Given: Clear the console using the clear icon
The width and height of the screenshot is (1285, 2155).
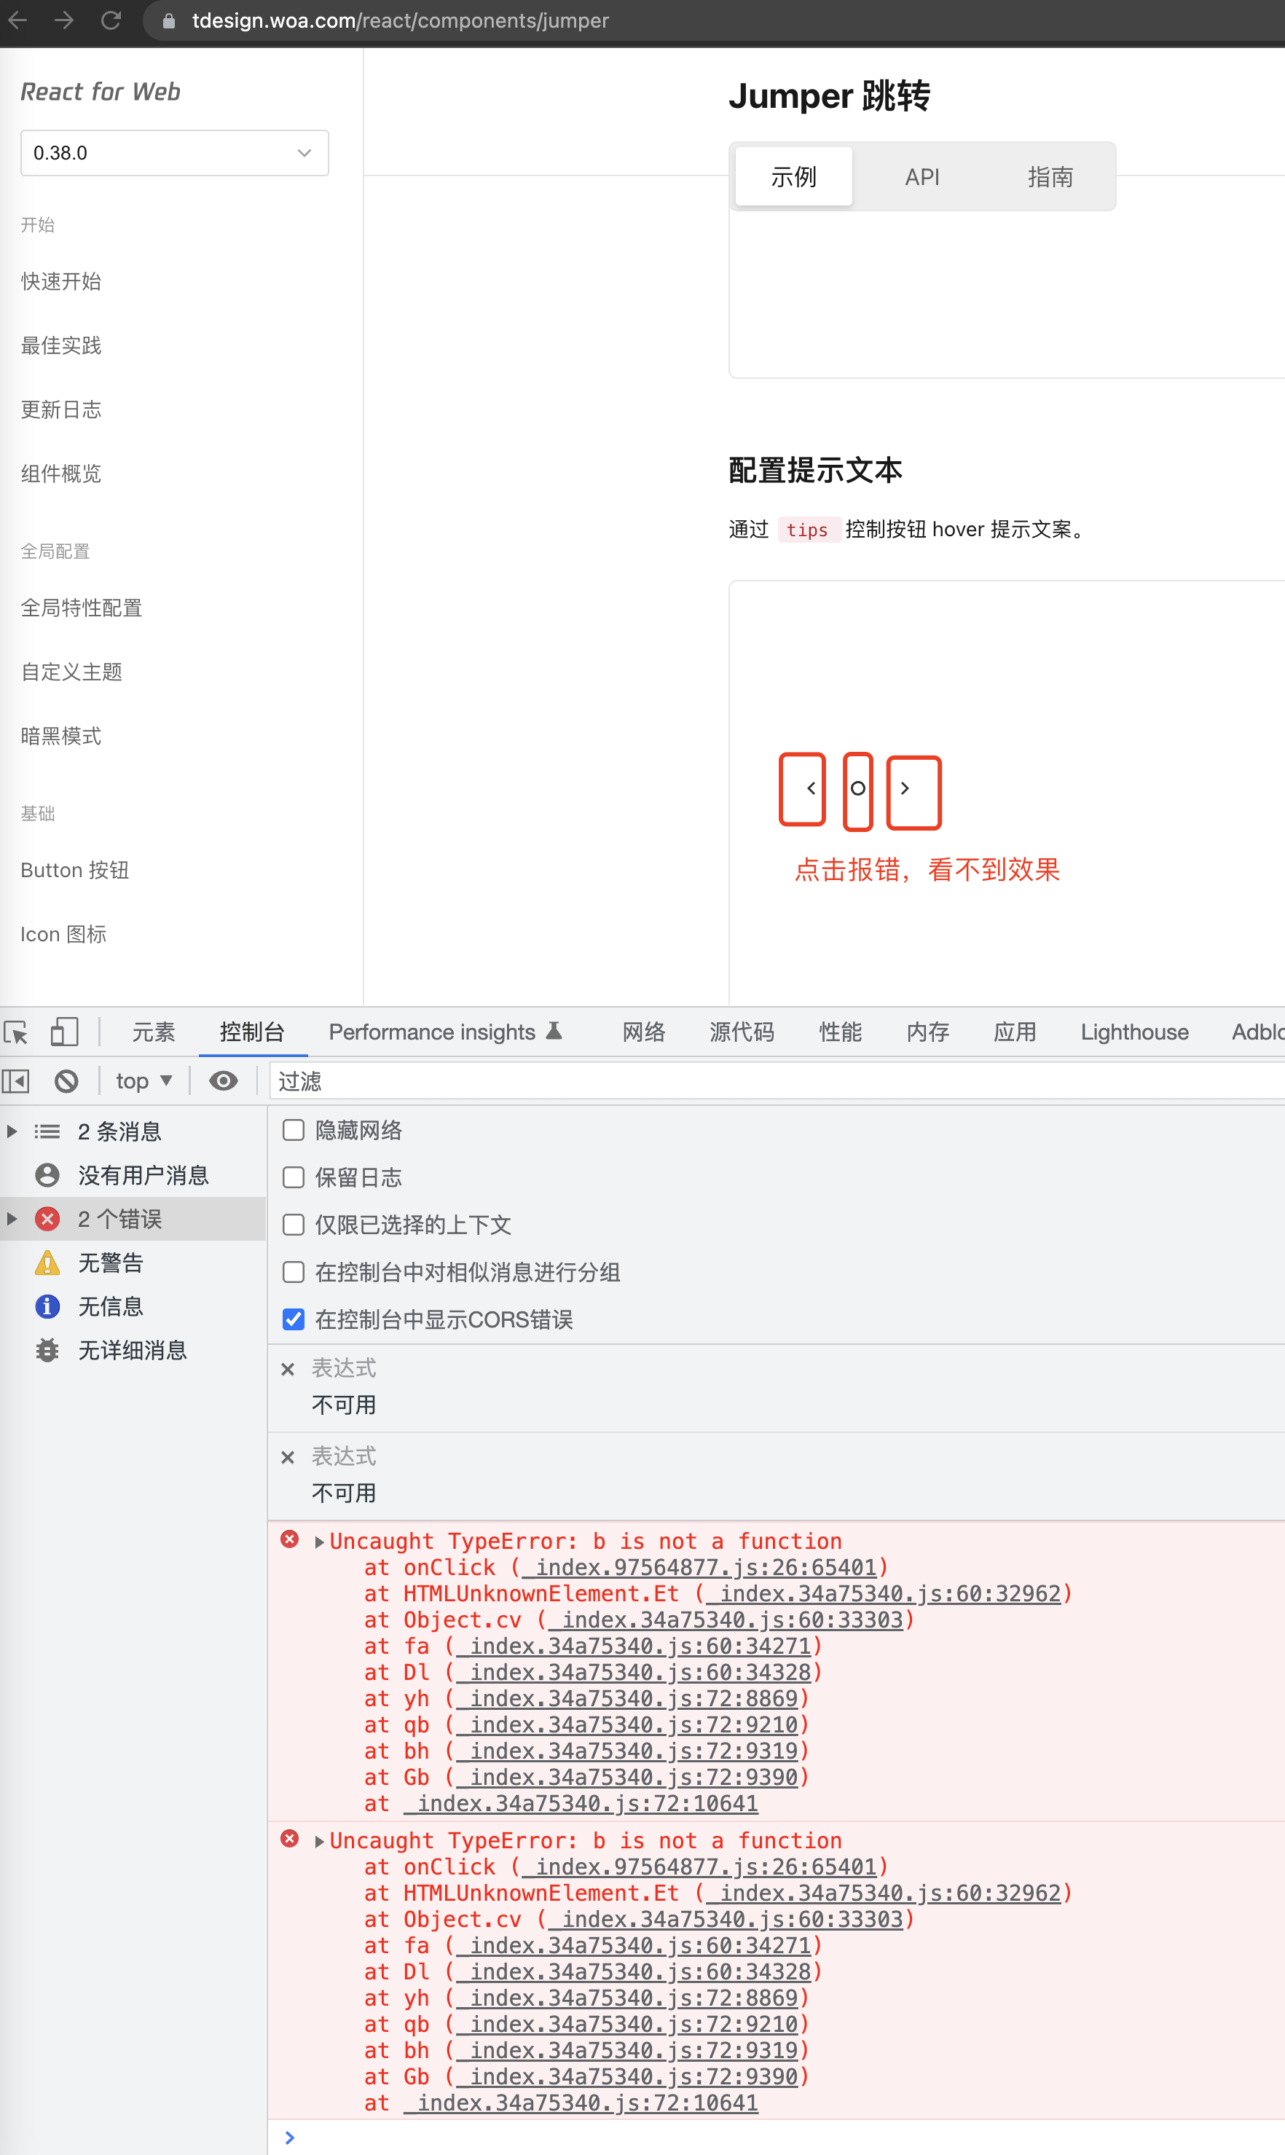Looking at the screenshot, I should tap(66, 1080).
